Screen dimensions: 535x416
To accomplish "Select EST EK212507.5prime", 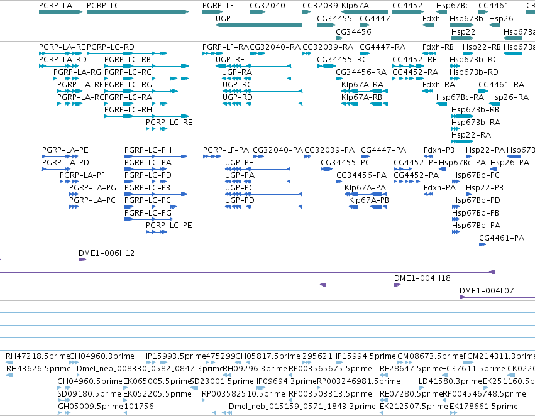I will [382, 413].
